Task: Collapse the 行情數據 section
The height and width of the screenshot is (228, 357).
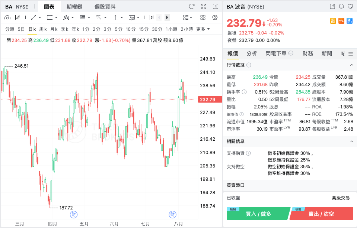Action: tap(351, 65)
